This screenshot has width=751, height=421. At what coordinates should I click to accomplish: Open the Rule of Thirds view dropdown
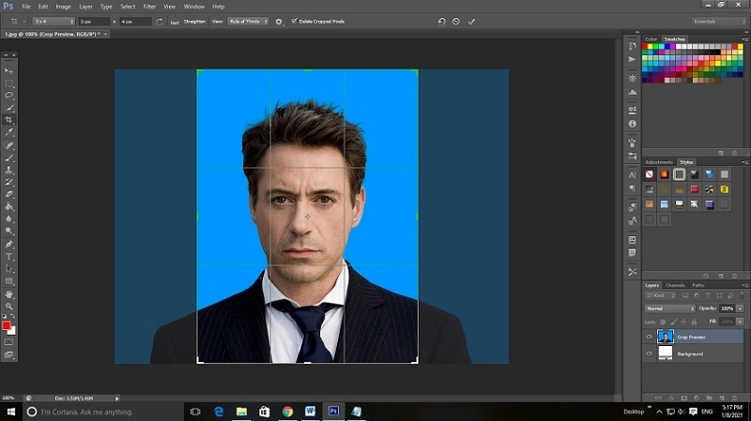pos(248,22)
